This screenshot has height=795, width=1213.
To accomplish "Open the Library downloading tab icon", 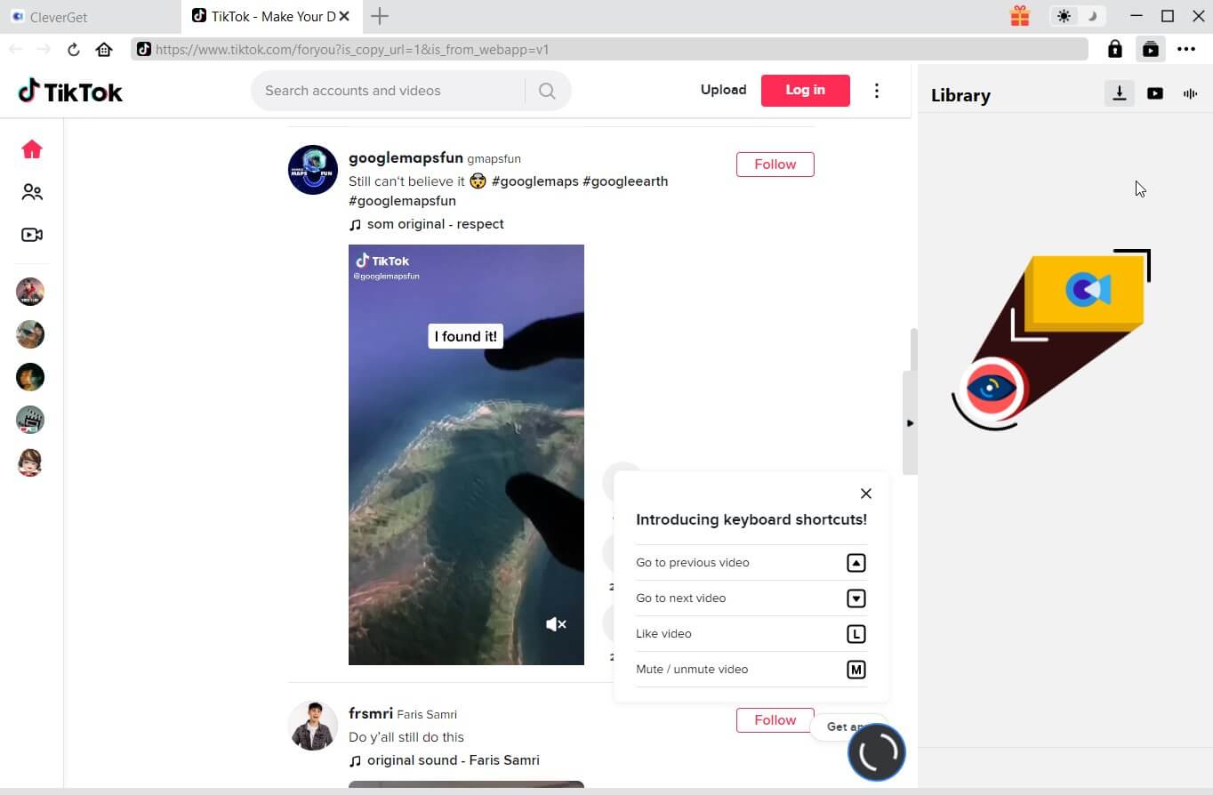I will 1119,93.
